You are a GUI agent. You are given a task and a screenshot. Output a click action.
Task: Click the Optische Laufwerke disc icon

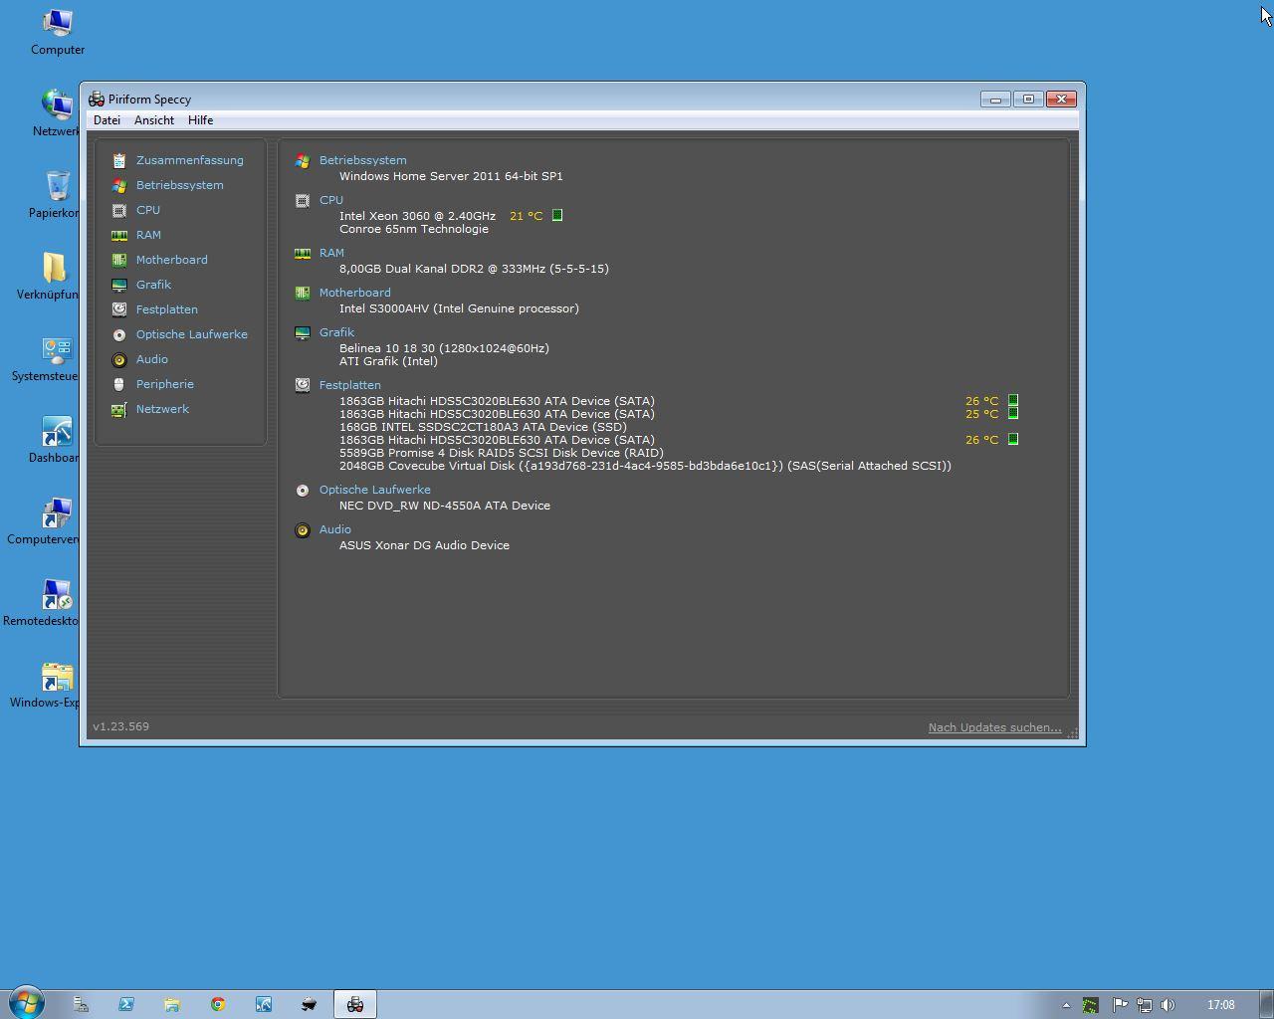[x=119, y=334]
